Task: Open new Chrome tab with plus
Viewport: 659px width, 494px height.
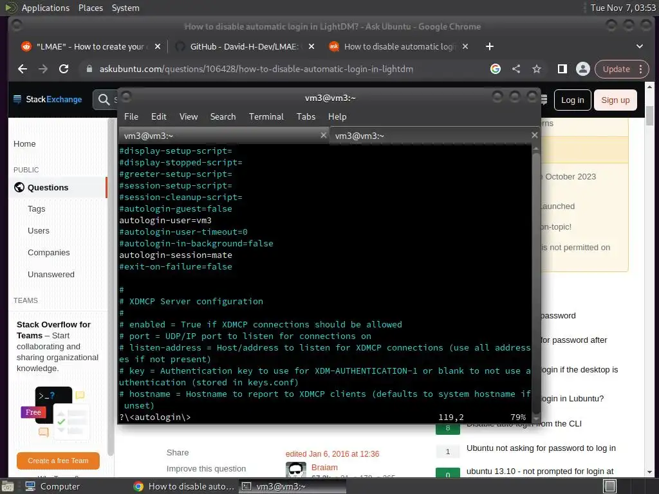Action: [490, 46]
